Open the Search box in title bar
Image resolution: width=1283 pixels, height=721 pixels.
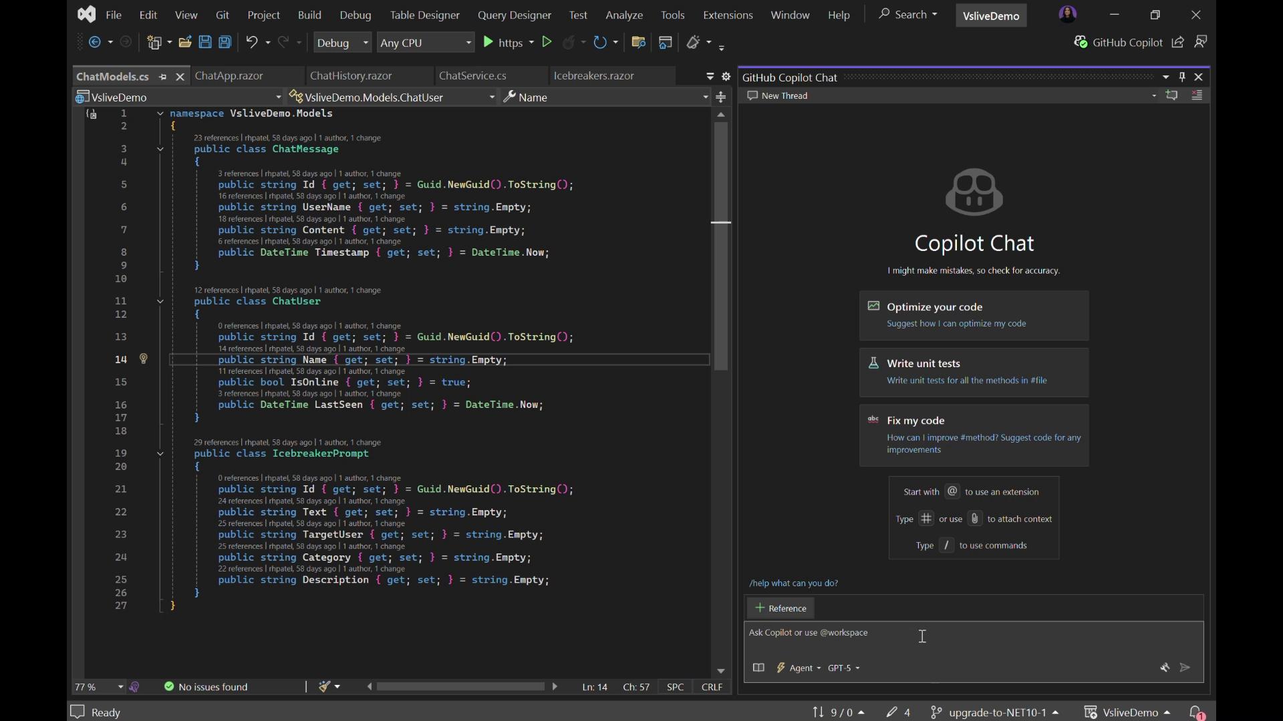[x=908, y=15]
